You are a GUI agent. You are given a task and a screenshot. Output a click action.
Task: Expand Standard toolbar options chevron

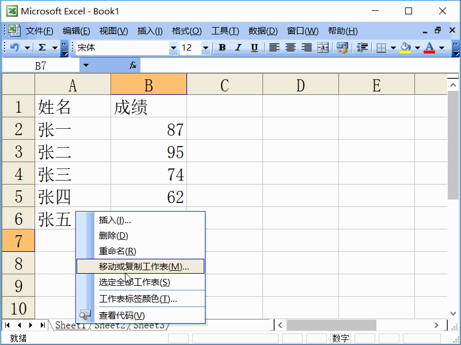(x=64, y=48)
